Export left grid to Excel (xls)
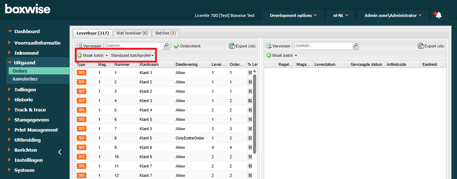Viewport: 457px width, 179px height. click(243, 46)
